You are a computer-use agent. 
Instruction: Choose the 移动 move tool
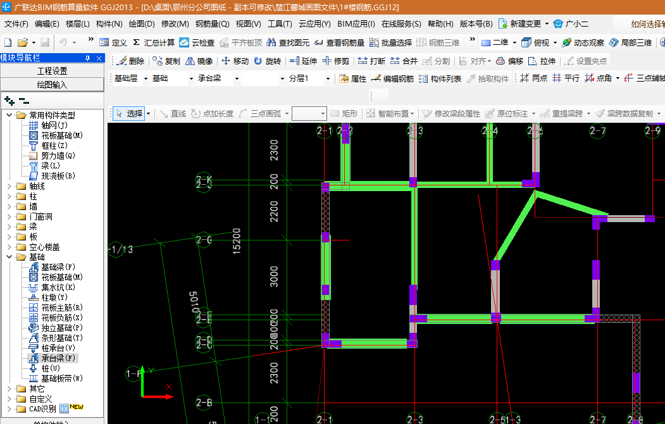235,61
